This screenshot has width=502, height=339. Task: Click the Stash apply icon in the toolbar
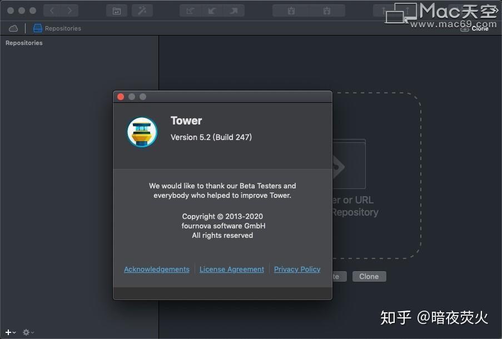coord(326,10)
